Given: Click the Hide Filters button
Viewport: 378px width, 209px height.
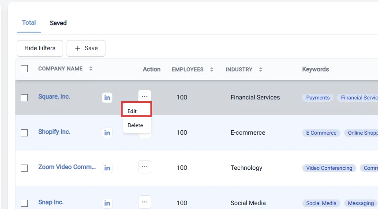Looking at the screenshot, I should tap(40, 48).
